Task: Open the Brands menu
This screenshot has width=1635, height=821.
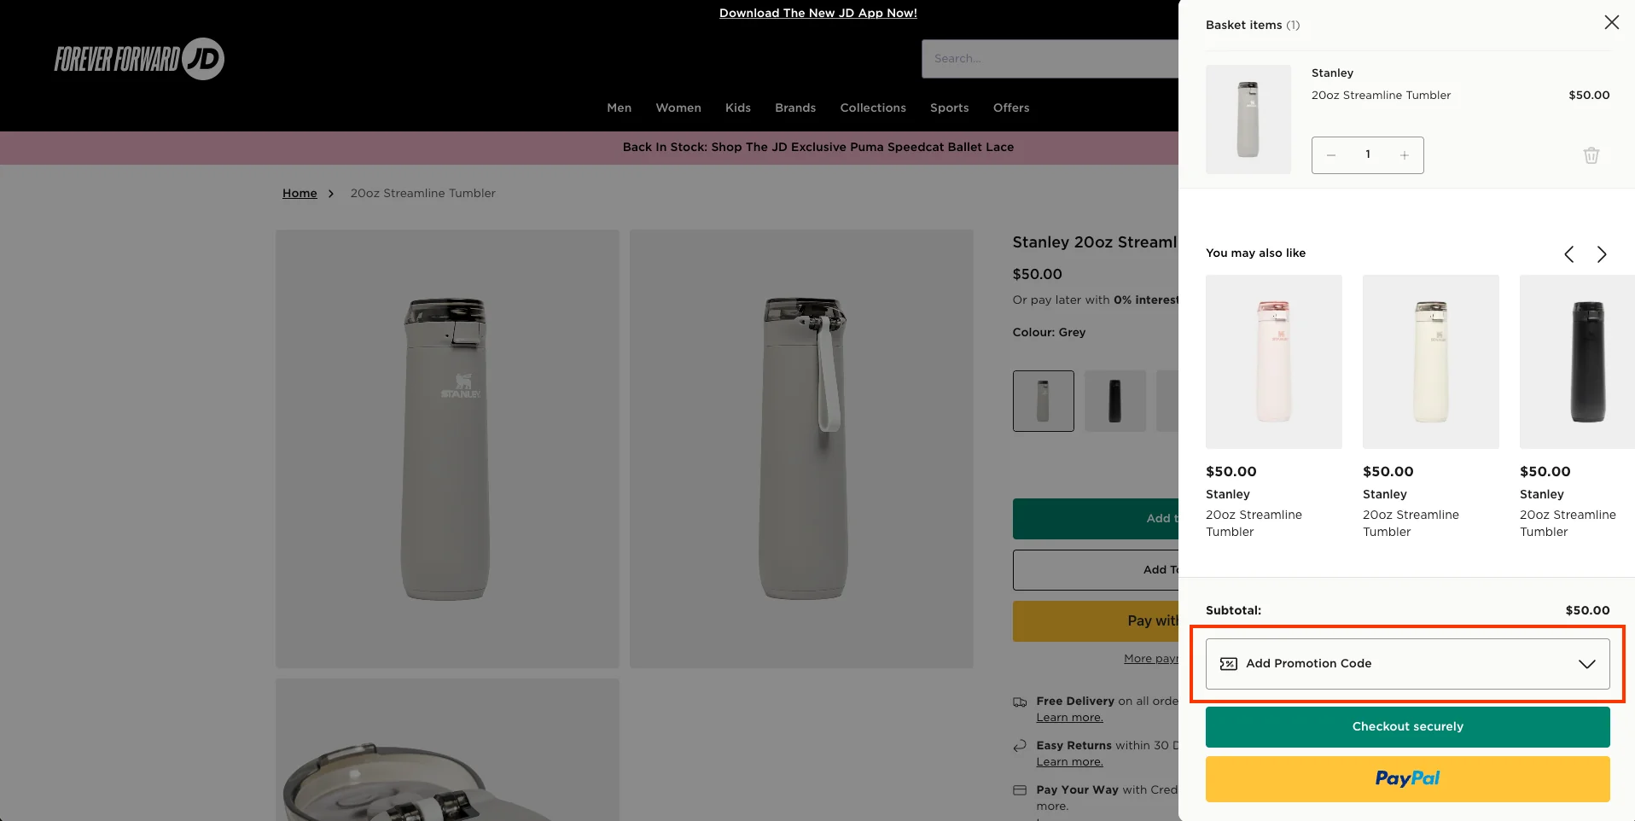Action: click(x=795, y=108)
